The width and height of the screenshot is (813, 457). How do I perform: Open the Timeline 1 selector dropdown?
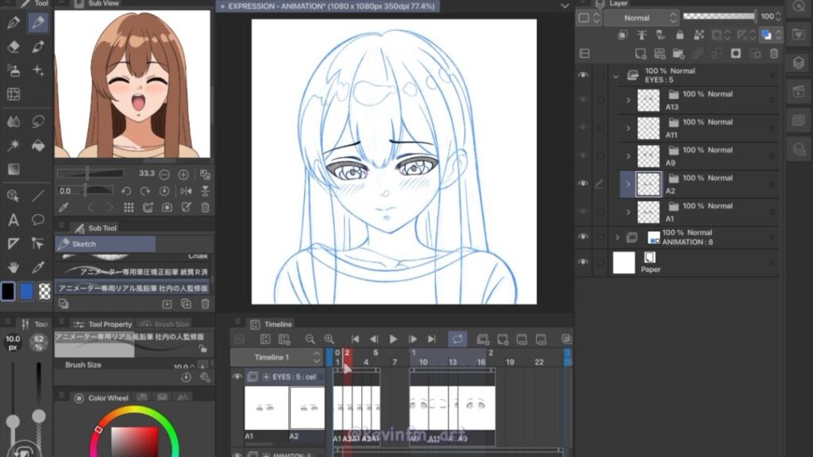click(276, 358)
